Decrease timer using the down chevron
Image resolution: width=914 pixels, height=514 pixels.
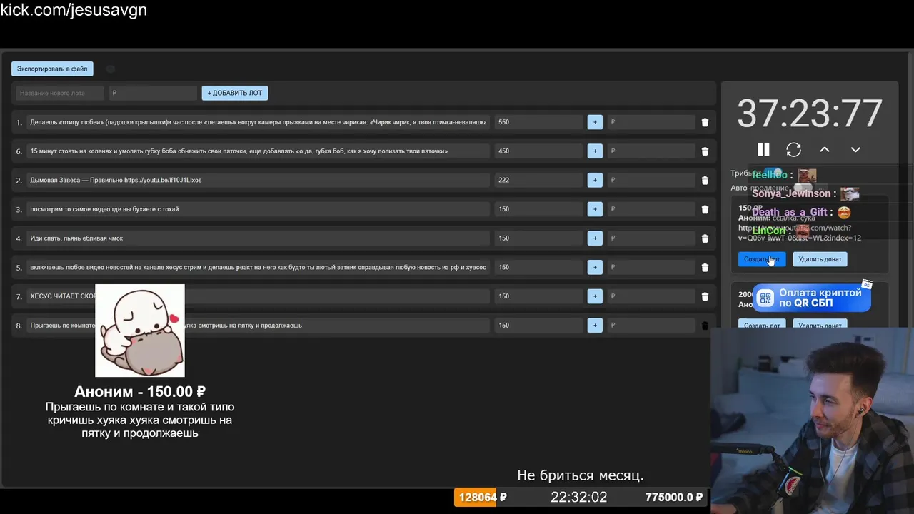point(855,149)
